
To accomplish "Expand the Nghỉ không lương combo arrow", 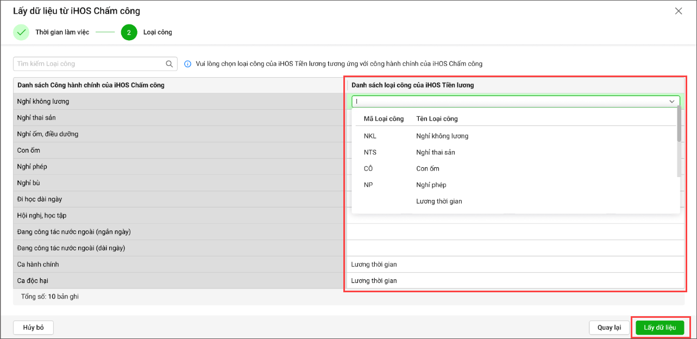I will click(x=672, y=102).
